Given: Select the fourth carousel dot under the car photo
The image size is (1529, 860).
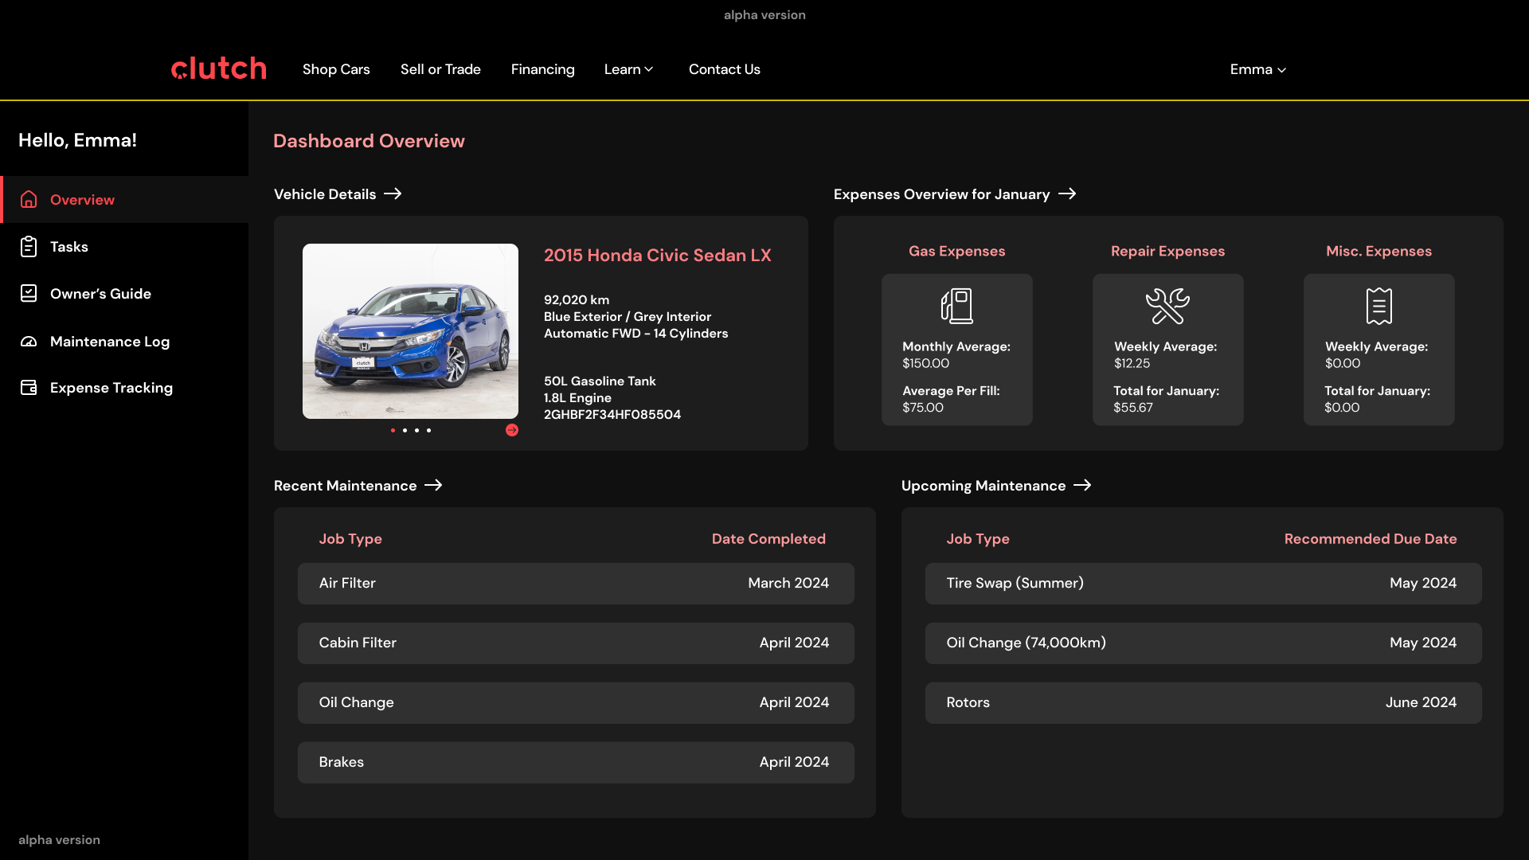Looking at the screenshot, I should coord(428,430).
